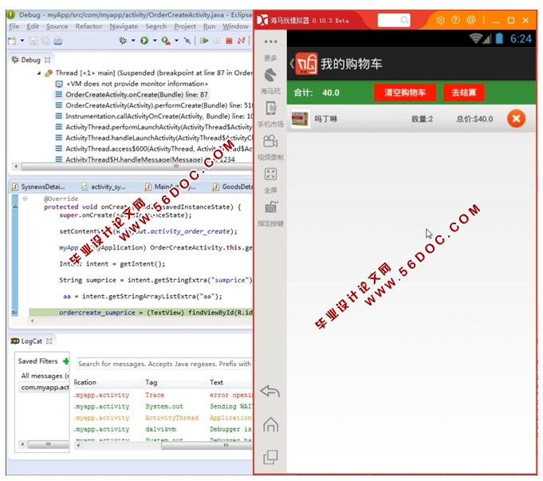Click the Disconnect debugger icon

coord(242,41)
